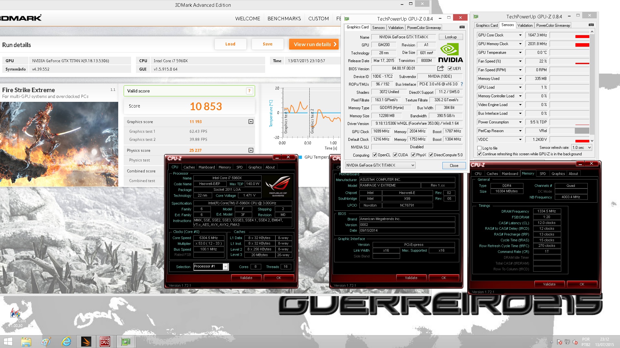Enable the Log to file checkbox

(x=480, y=148)
